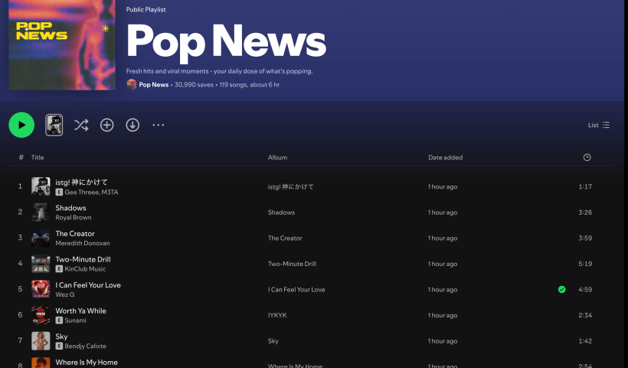The width and height of the screenshot is (628, 368).
Task: Toggle saved checkmark on I Can Feel Your Love
Action: (561, 290)
